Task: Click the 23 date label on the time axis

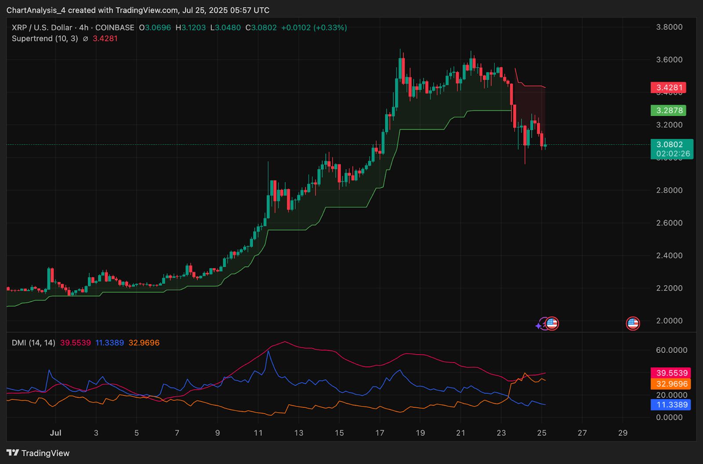Action: (501, 433)
